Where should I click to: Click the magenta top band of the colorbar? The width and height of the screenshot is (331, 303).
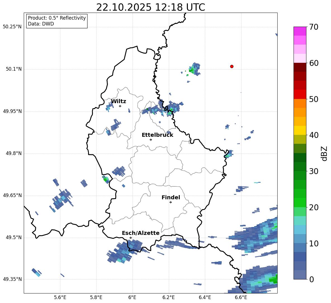(x=300, y=31)
